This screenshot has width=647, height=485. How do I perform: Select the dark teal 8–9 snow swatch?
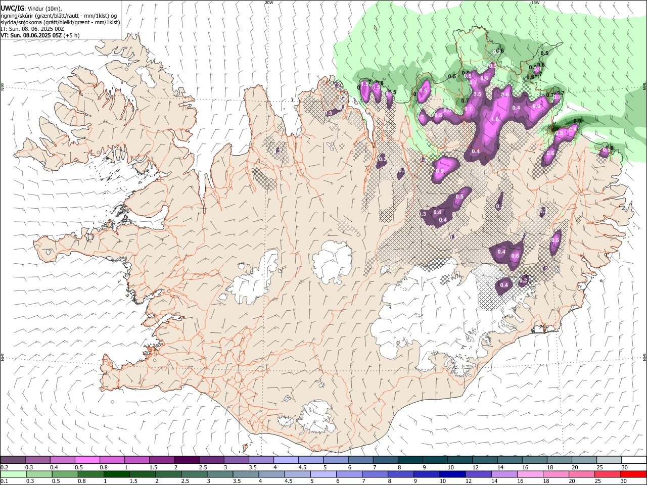pos(410,460)
